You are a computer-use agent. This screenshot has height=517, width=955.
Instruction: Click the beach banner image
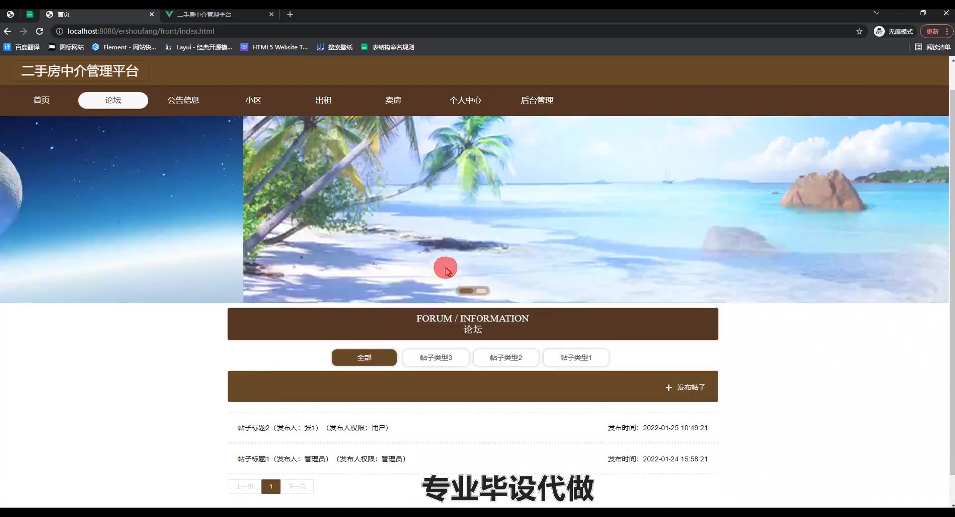(x=596, y=209)
